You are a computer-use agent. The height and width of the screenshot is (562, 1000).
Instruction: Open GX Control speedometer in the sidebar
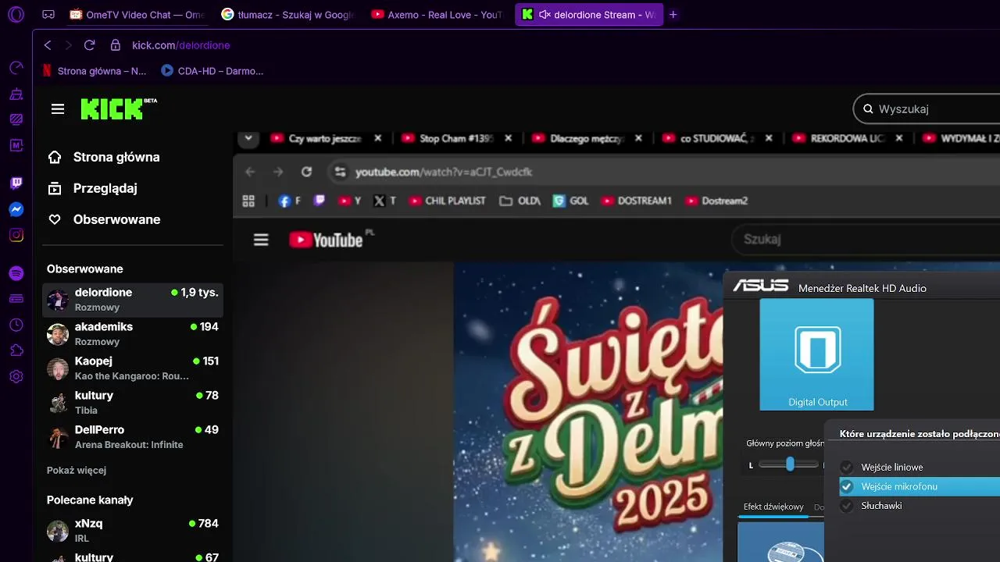pos(16,68)
